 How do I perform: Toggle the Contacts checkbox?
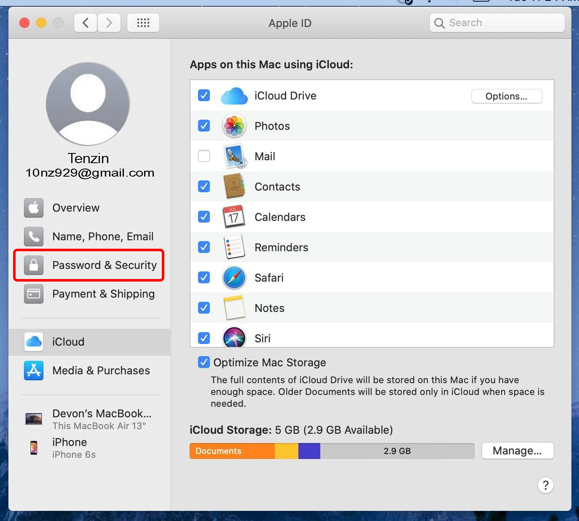tap(204, 186)
